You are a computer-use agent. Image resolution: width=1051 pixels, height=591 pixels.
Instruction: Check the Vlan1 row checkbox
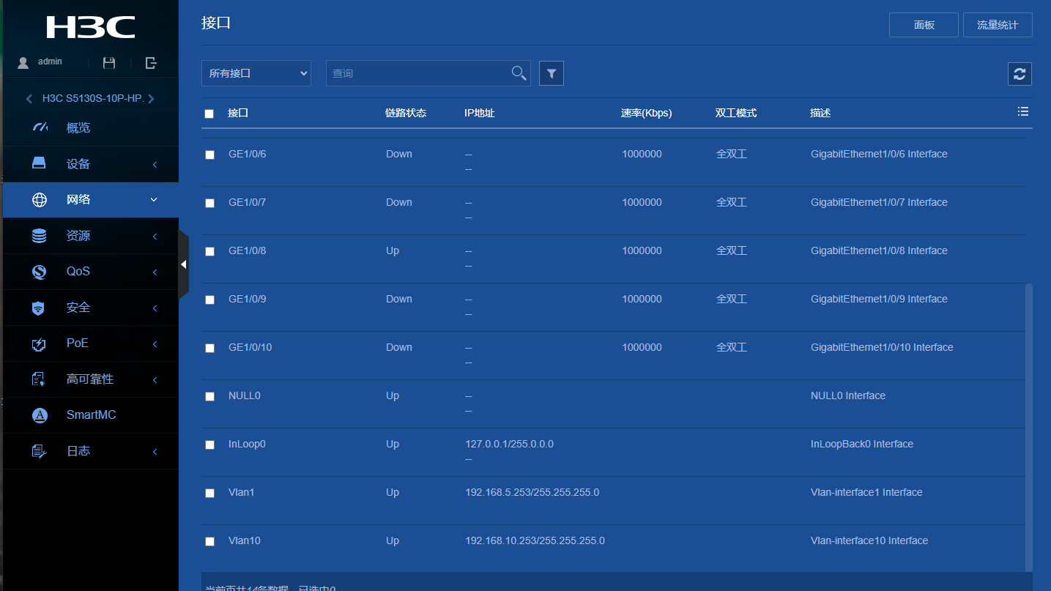coord(210,493)
